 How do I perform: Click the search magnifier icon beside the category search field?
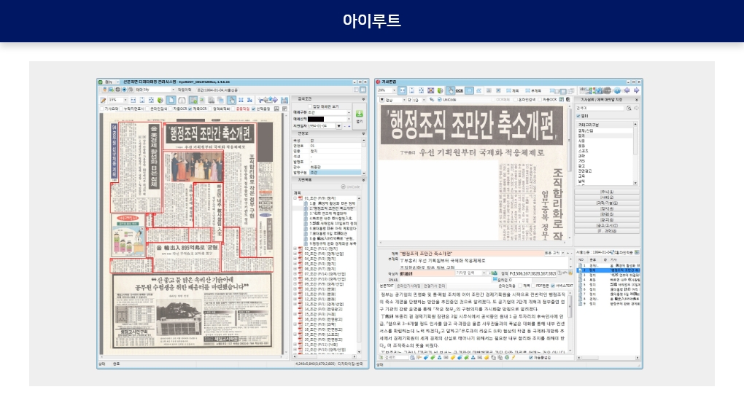629,109
